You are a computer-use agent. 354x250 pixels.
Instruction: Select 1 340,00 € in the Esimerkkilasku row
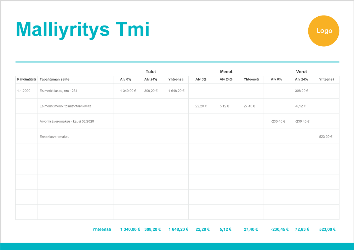[x=128, y=91]
